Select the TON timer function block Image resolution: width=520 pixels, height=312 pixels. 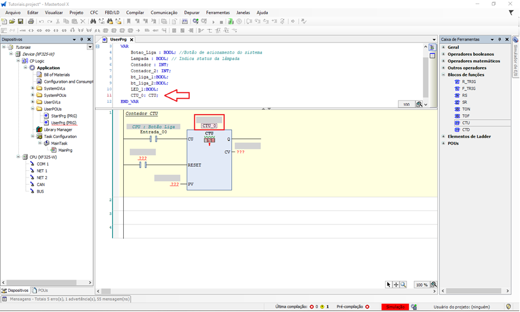[x=465, y=109]
